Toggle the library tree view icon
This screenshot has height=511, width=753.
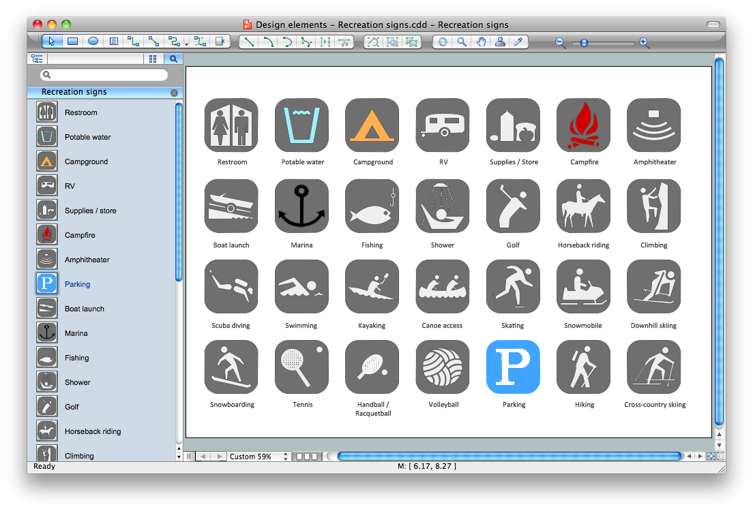tap(38, 59)
